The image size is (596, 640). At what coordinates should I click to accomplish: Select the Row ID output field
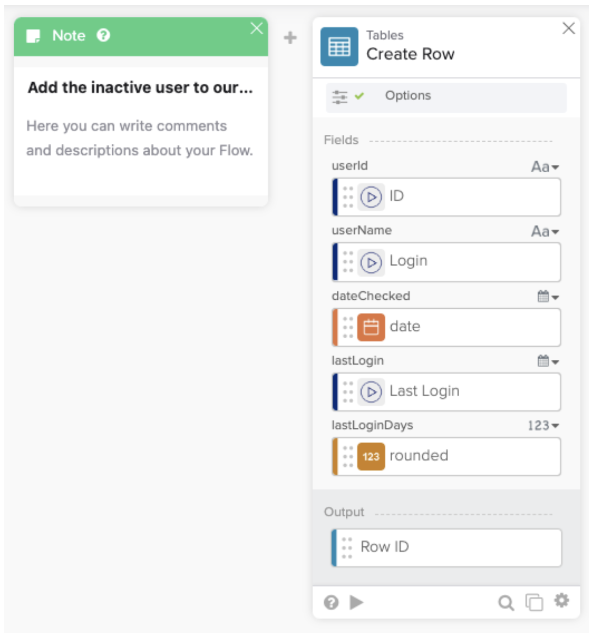coord(447,547)
